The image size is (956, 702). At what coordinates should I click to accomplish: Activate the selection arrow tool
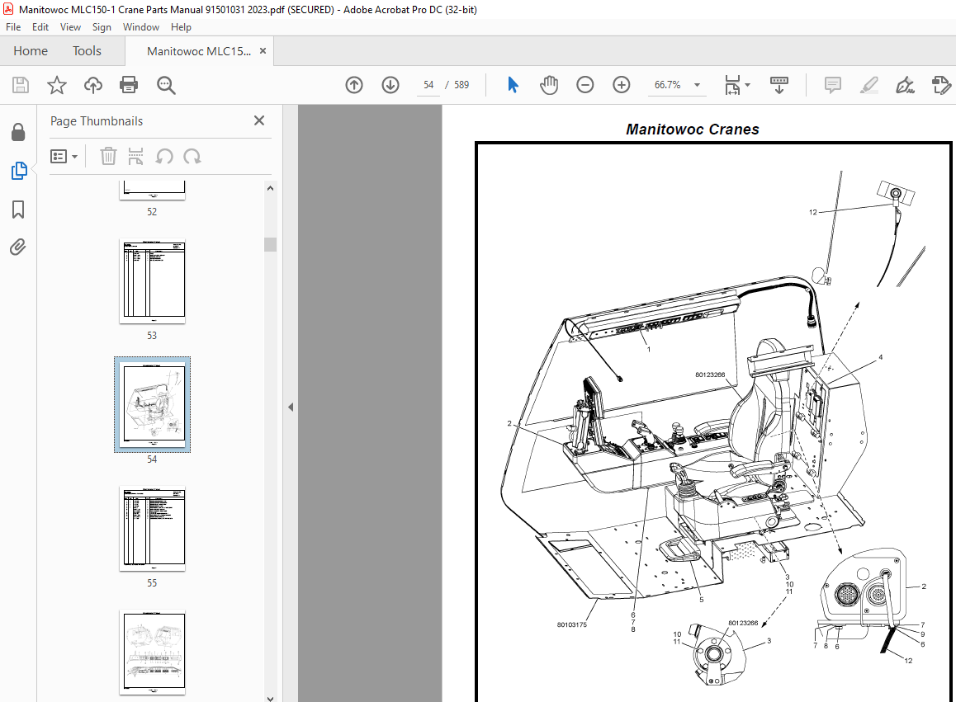[x=513, y=85]
